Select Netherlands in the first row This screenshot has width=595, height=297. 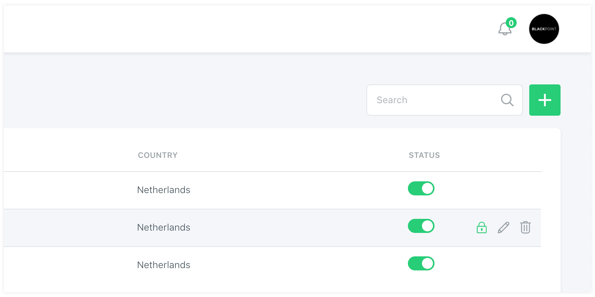164,190
